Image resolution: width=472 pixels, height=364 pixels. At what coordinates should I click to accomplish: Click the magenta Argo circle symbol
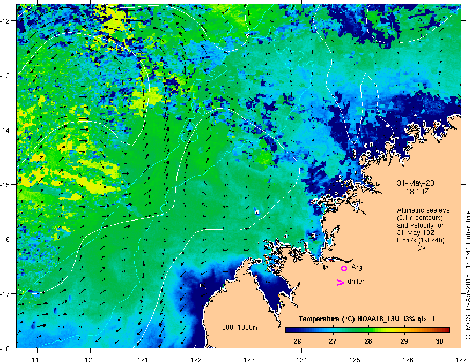(x=344, y=268)
